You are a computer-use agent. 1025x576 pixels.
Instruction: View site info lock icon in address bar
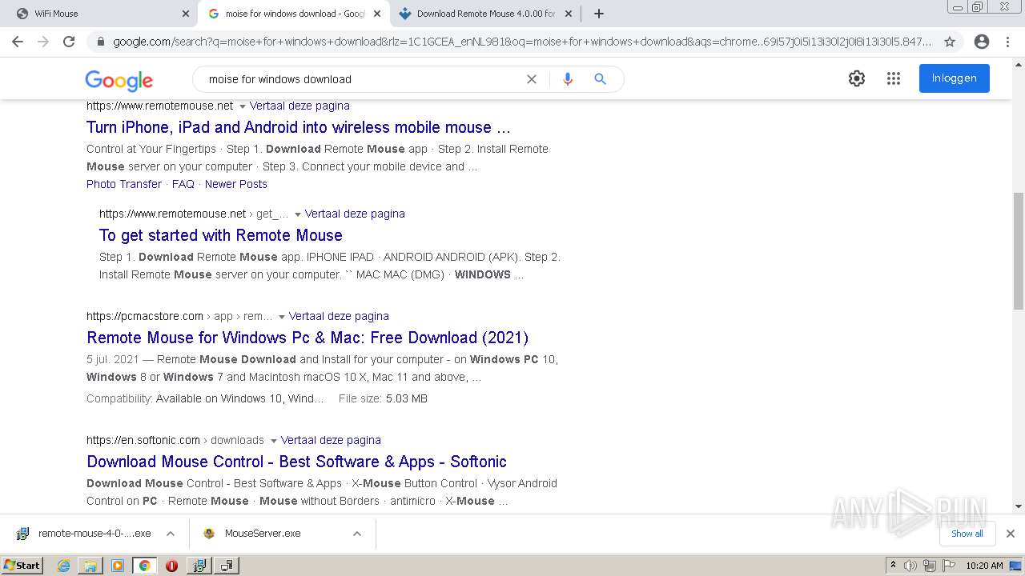[x=100, y=42]
